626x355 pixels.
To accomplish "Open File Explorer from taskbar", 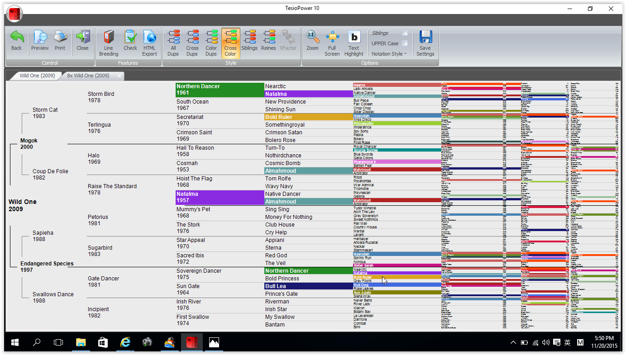I will [81, 343].
